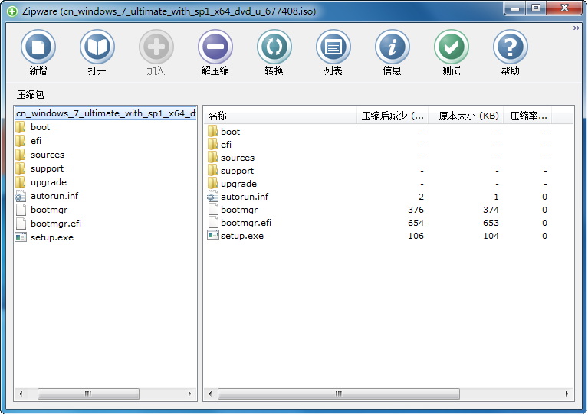Click the Zipware logo in the title bar
The height and width of the screenshot is (415, 588).
pyautogui.click(x=12, y=11)
